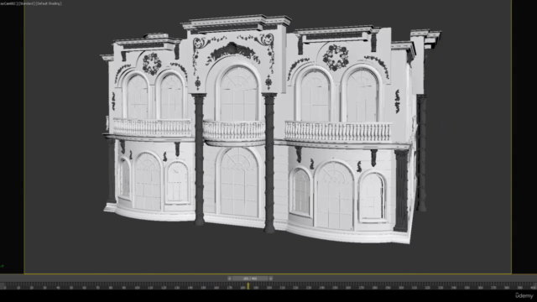Open the Default Shading viewport menu

(49, 3)
